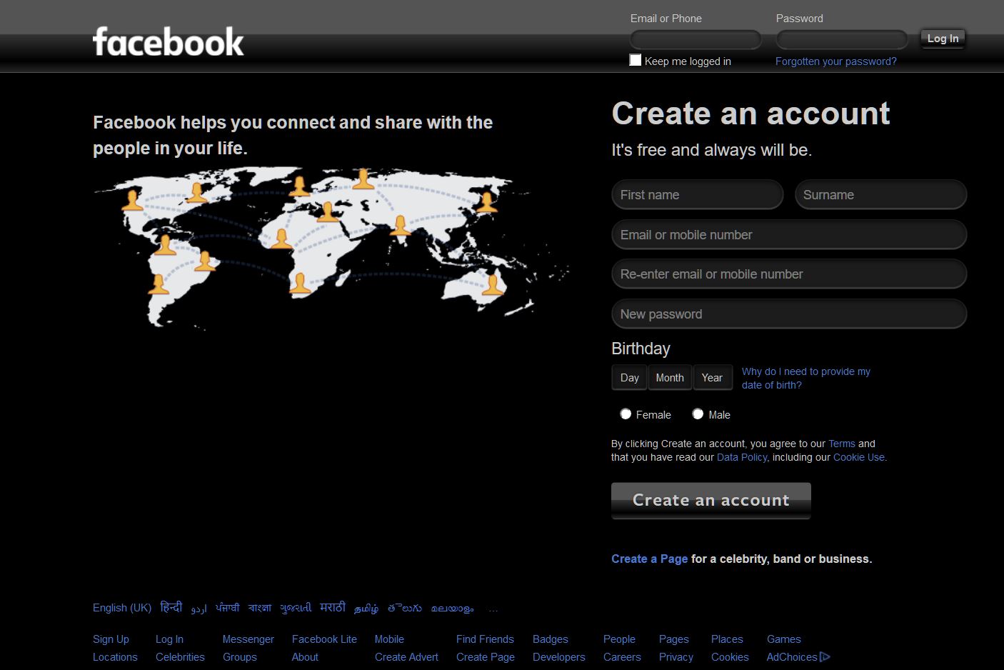Viewport: 1004px width, 670px height.
Task: Click the AdChoices arrow icon
Action: [x=826, y=656]
